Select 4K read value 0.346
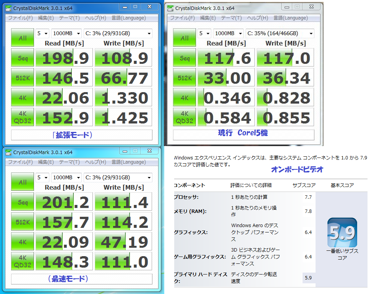This screenshot has height=294, width=374. [x=226, y=97]
